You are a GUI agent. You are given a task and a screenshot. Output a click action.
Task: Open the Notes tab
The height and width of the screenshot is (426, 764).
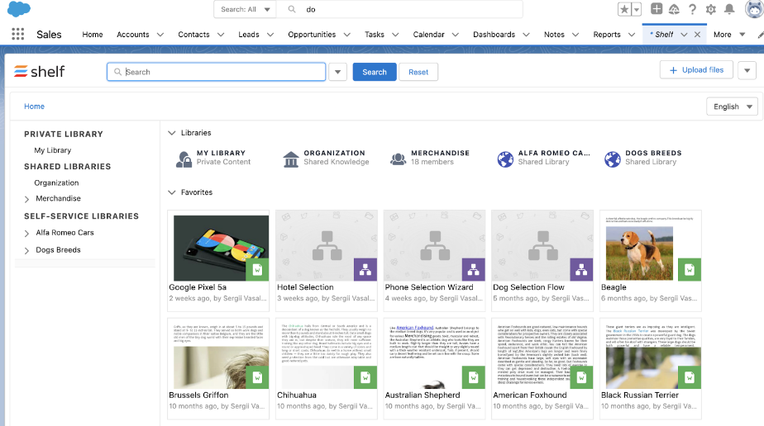click(554, 35)
